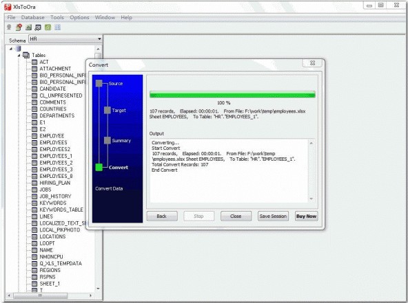Click the table icon beside ACT
Screen dimensions: 408x303
pyautogui.click(x=34, y=62)
